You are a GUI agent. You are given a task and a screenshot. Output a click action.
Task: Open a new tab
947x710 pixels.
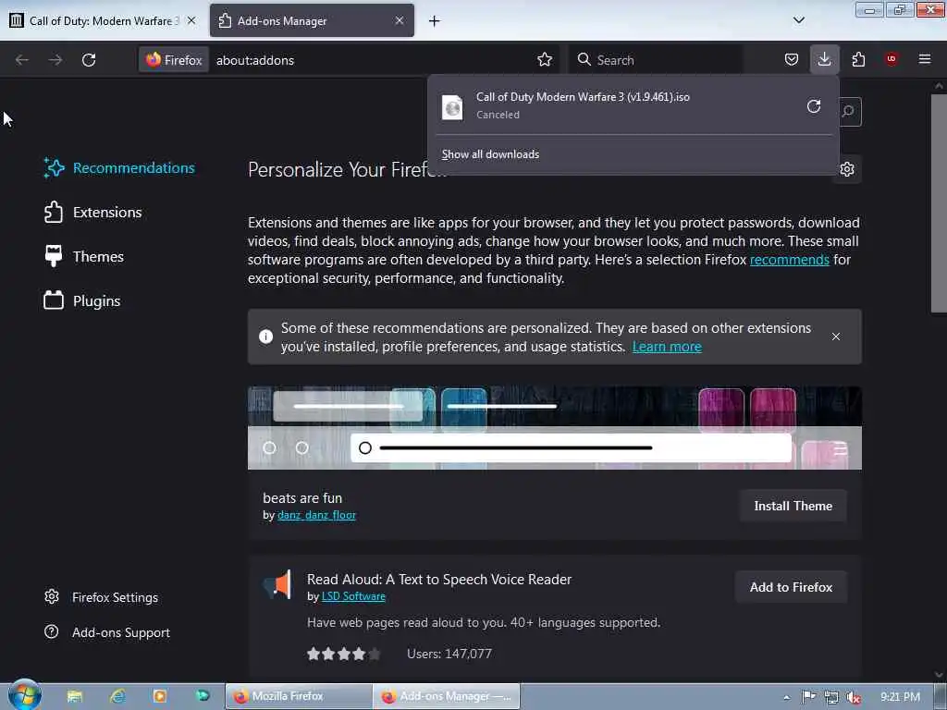pos(435,21)
